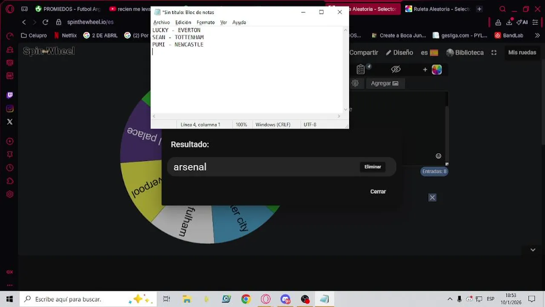This screenshot has height=307, width=545.
Task: Open Mis ruedas button
Action: pos(522,52)
